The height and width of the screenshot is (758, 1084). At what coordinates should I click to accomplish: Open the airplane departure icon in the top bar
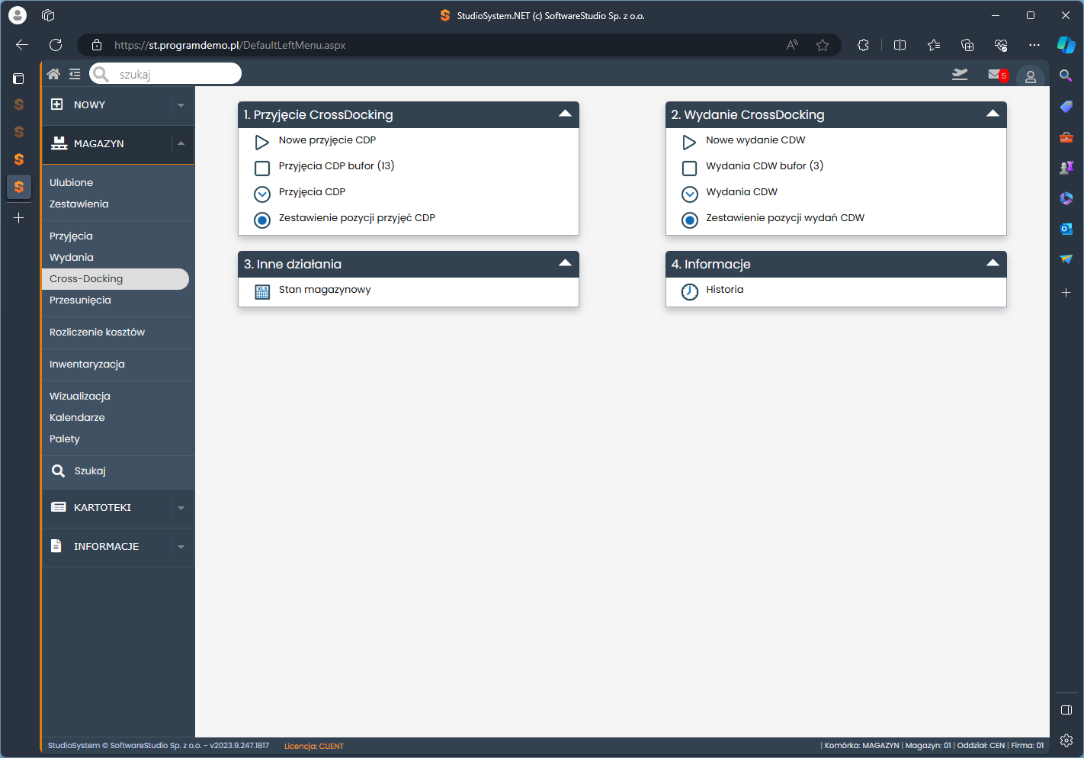960,75
